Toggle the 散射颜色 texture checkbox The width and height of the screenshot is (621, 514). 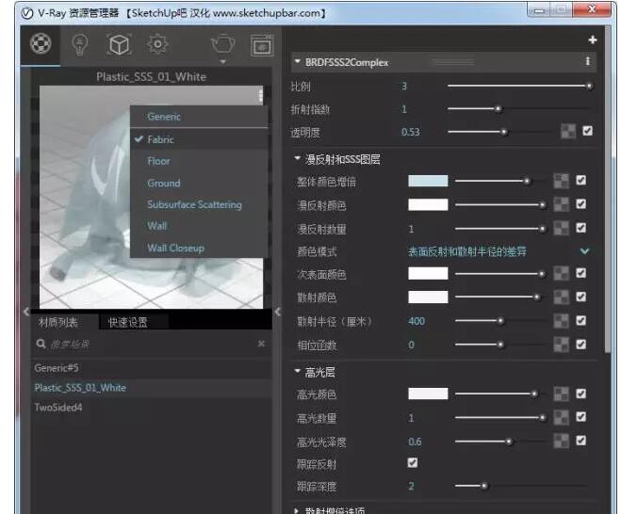point(581,297)
